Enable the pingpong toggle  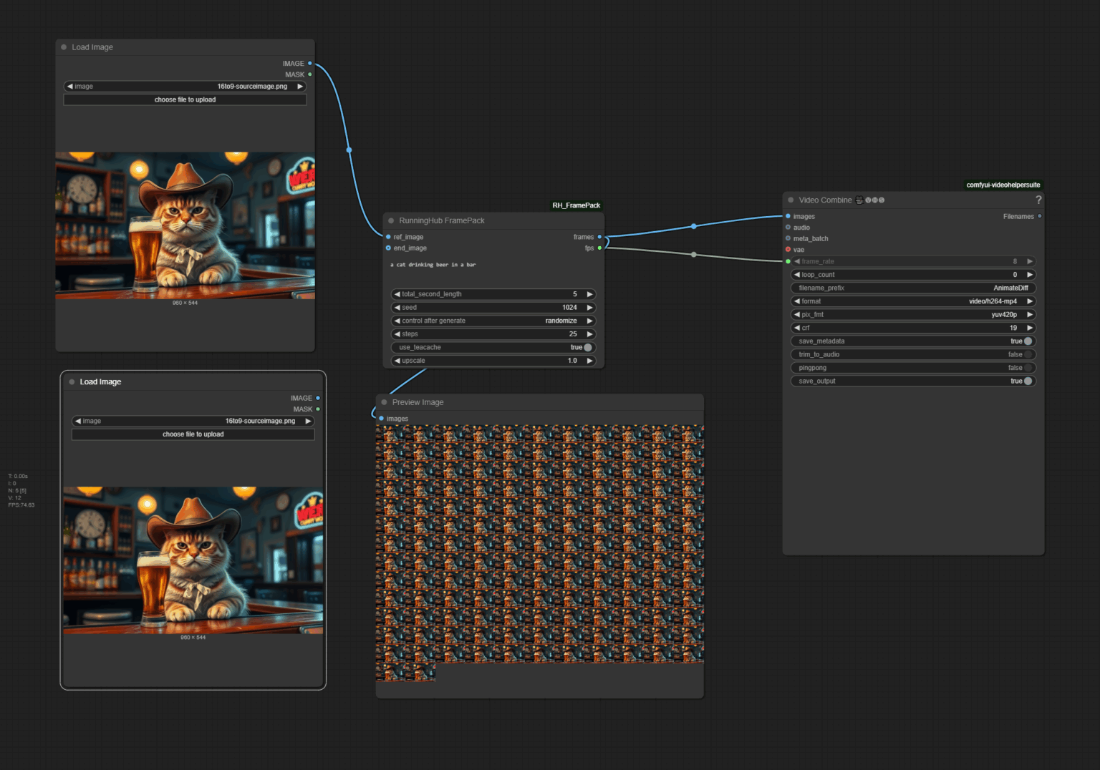point(1029,367)
